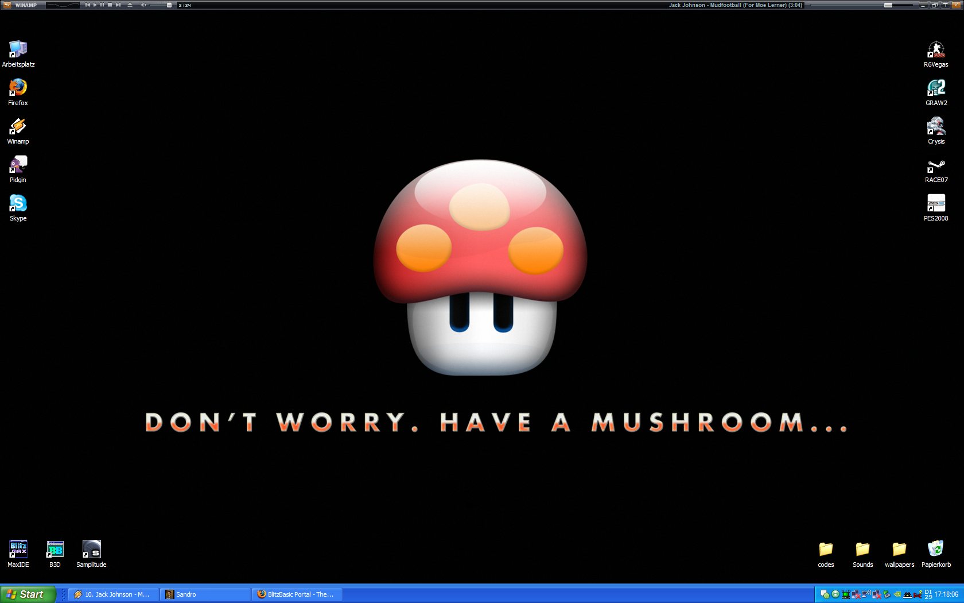Mute Winamp using the speaker icon
Image resolution: width=964 pixels, height=603 pixels.
coord(143,5)
